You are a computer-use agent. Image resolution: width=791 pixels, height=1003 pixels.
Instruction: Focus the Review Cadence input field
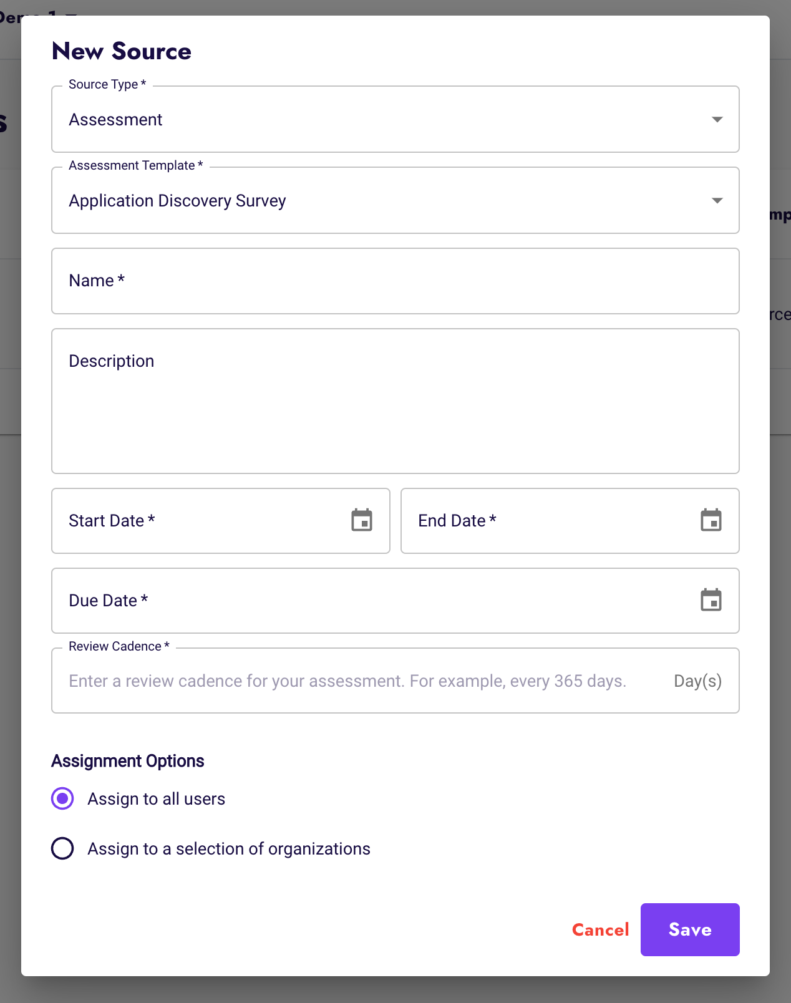(347, 681)
